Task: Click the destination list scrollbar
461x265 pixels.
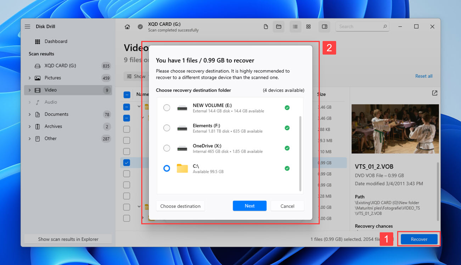Action: (300, 153)
